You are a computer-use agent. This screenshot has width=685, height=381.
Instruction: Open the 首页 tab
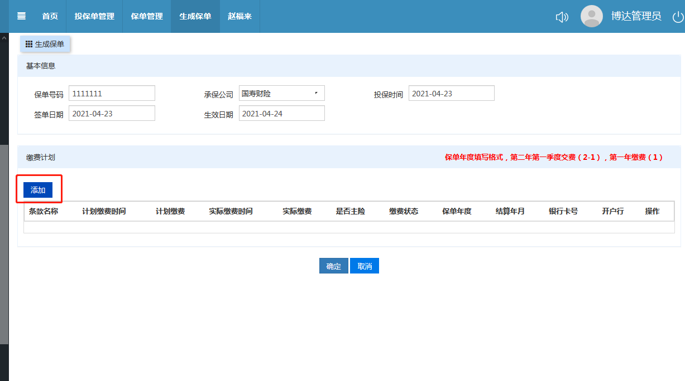(x=50, y=16)
